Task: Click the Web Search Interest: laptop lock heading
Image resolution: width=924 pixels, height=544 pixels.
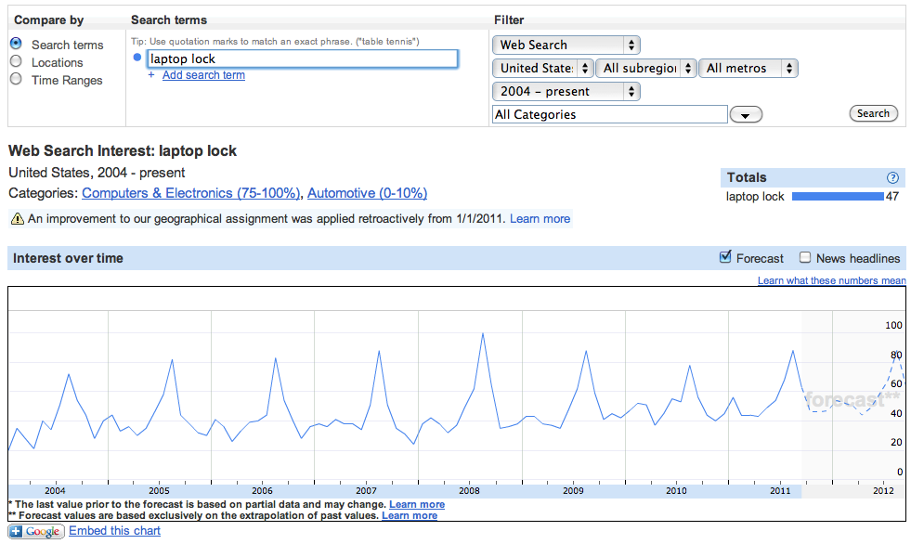Action: (x=123, y=151)
